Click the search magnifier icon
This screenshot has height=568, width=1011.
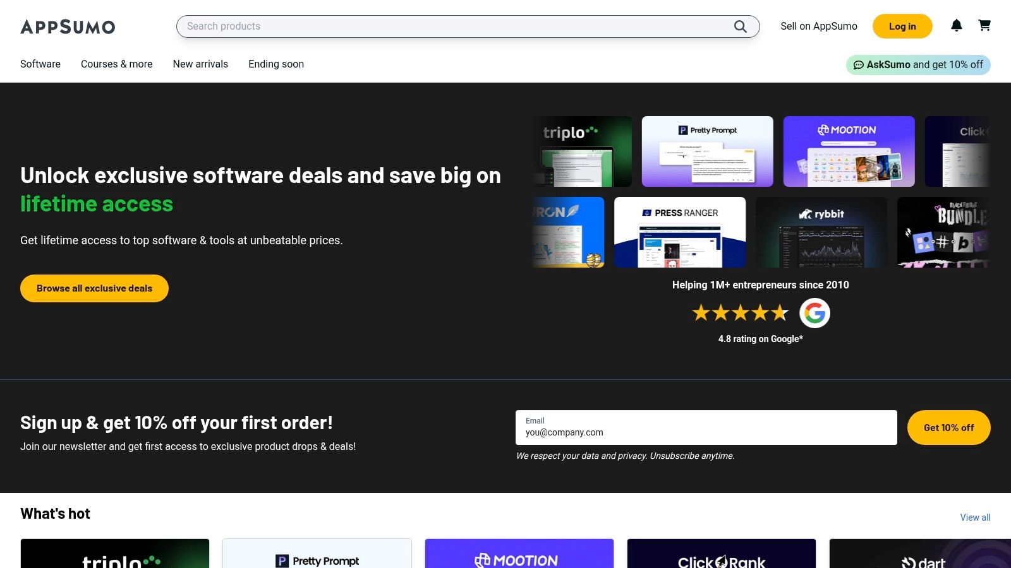coord(740,27)
